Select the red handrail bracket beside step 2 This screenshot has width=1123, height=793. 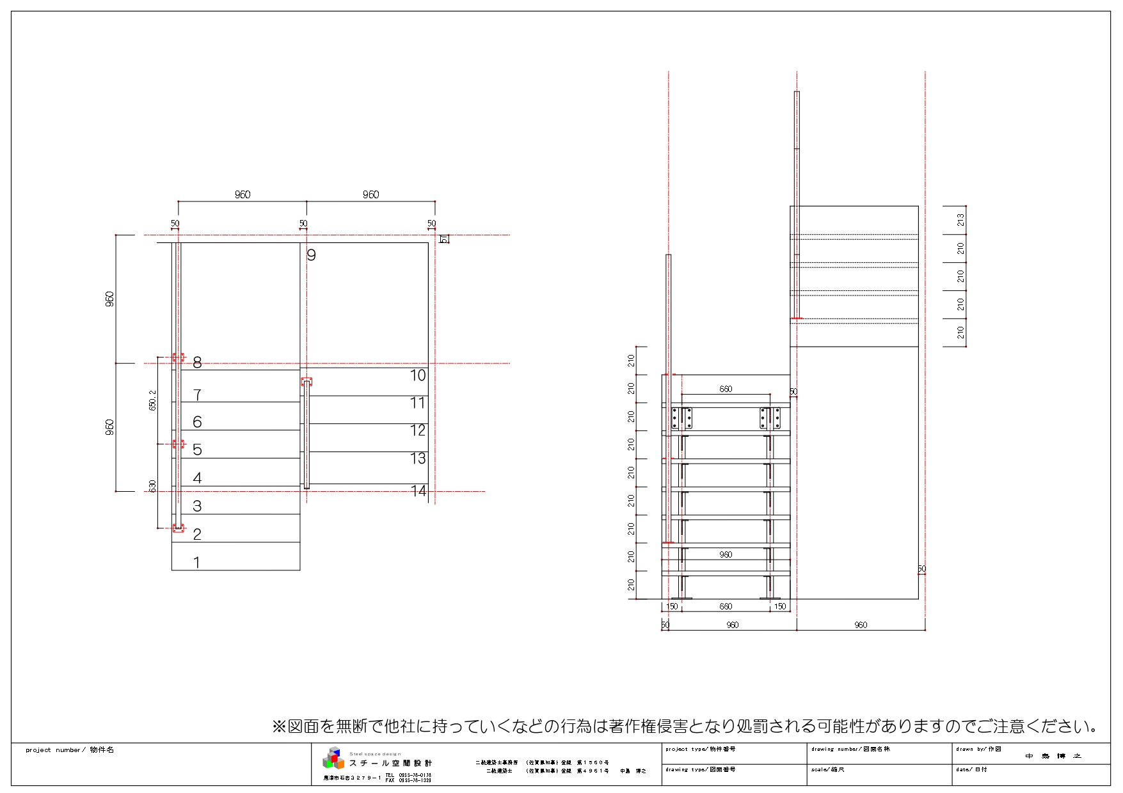click(x=178, y=528)
